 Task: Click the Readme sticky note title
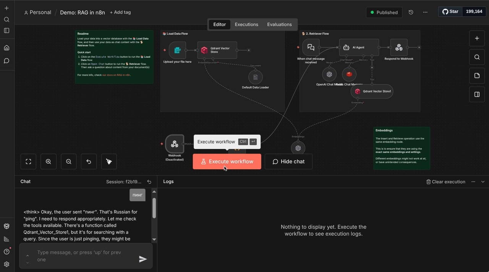[83, 34]
